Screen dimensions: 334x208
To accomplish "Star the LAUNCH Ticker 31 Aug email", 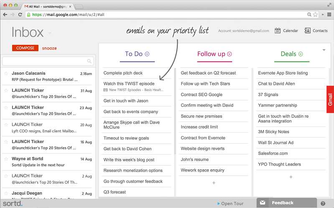I will click(6, 91).
